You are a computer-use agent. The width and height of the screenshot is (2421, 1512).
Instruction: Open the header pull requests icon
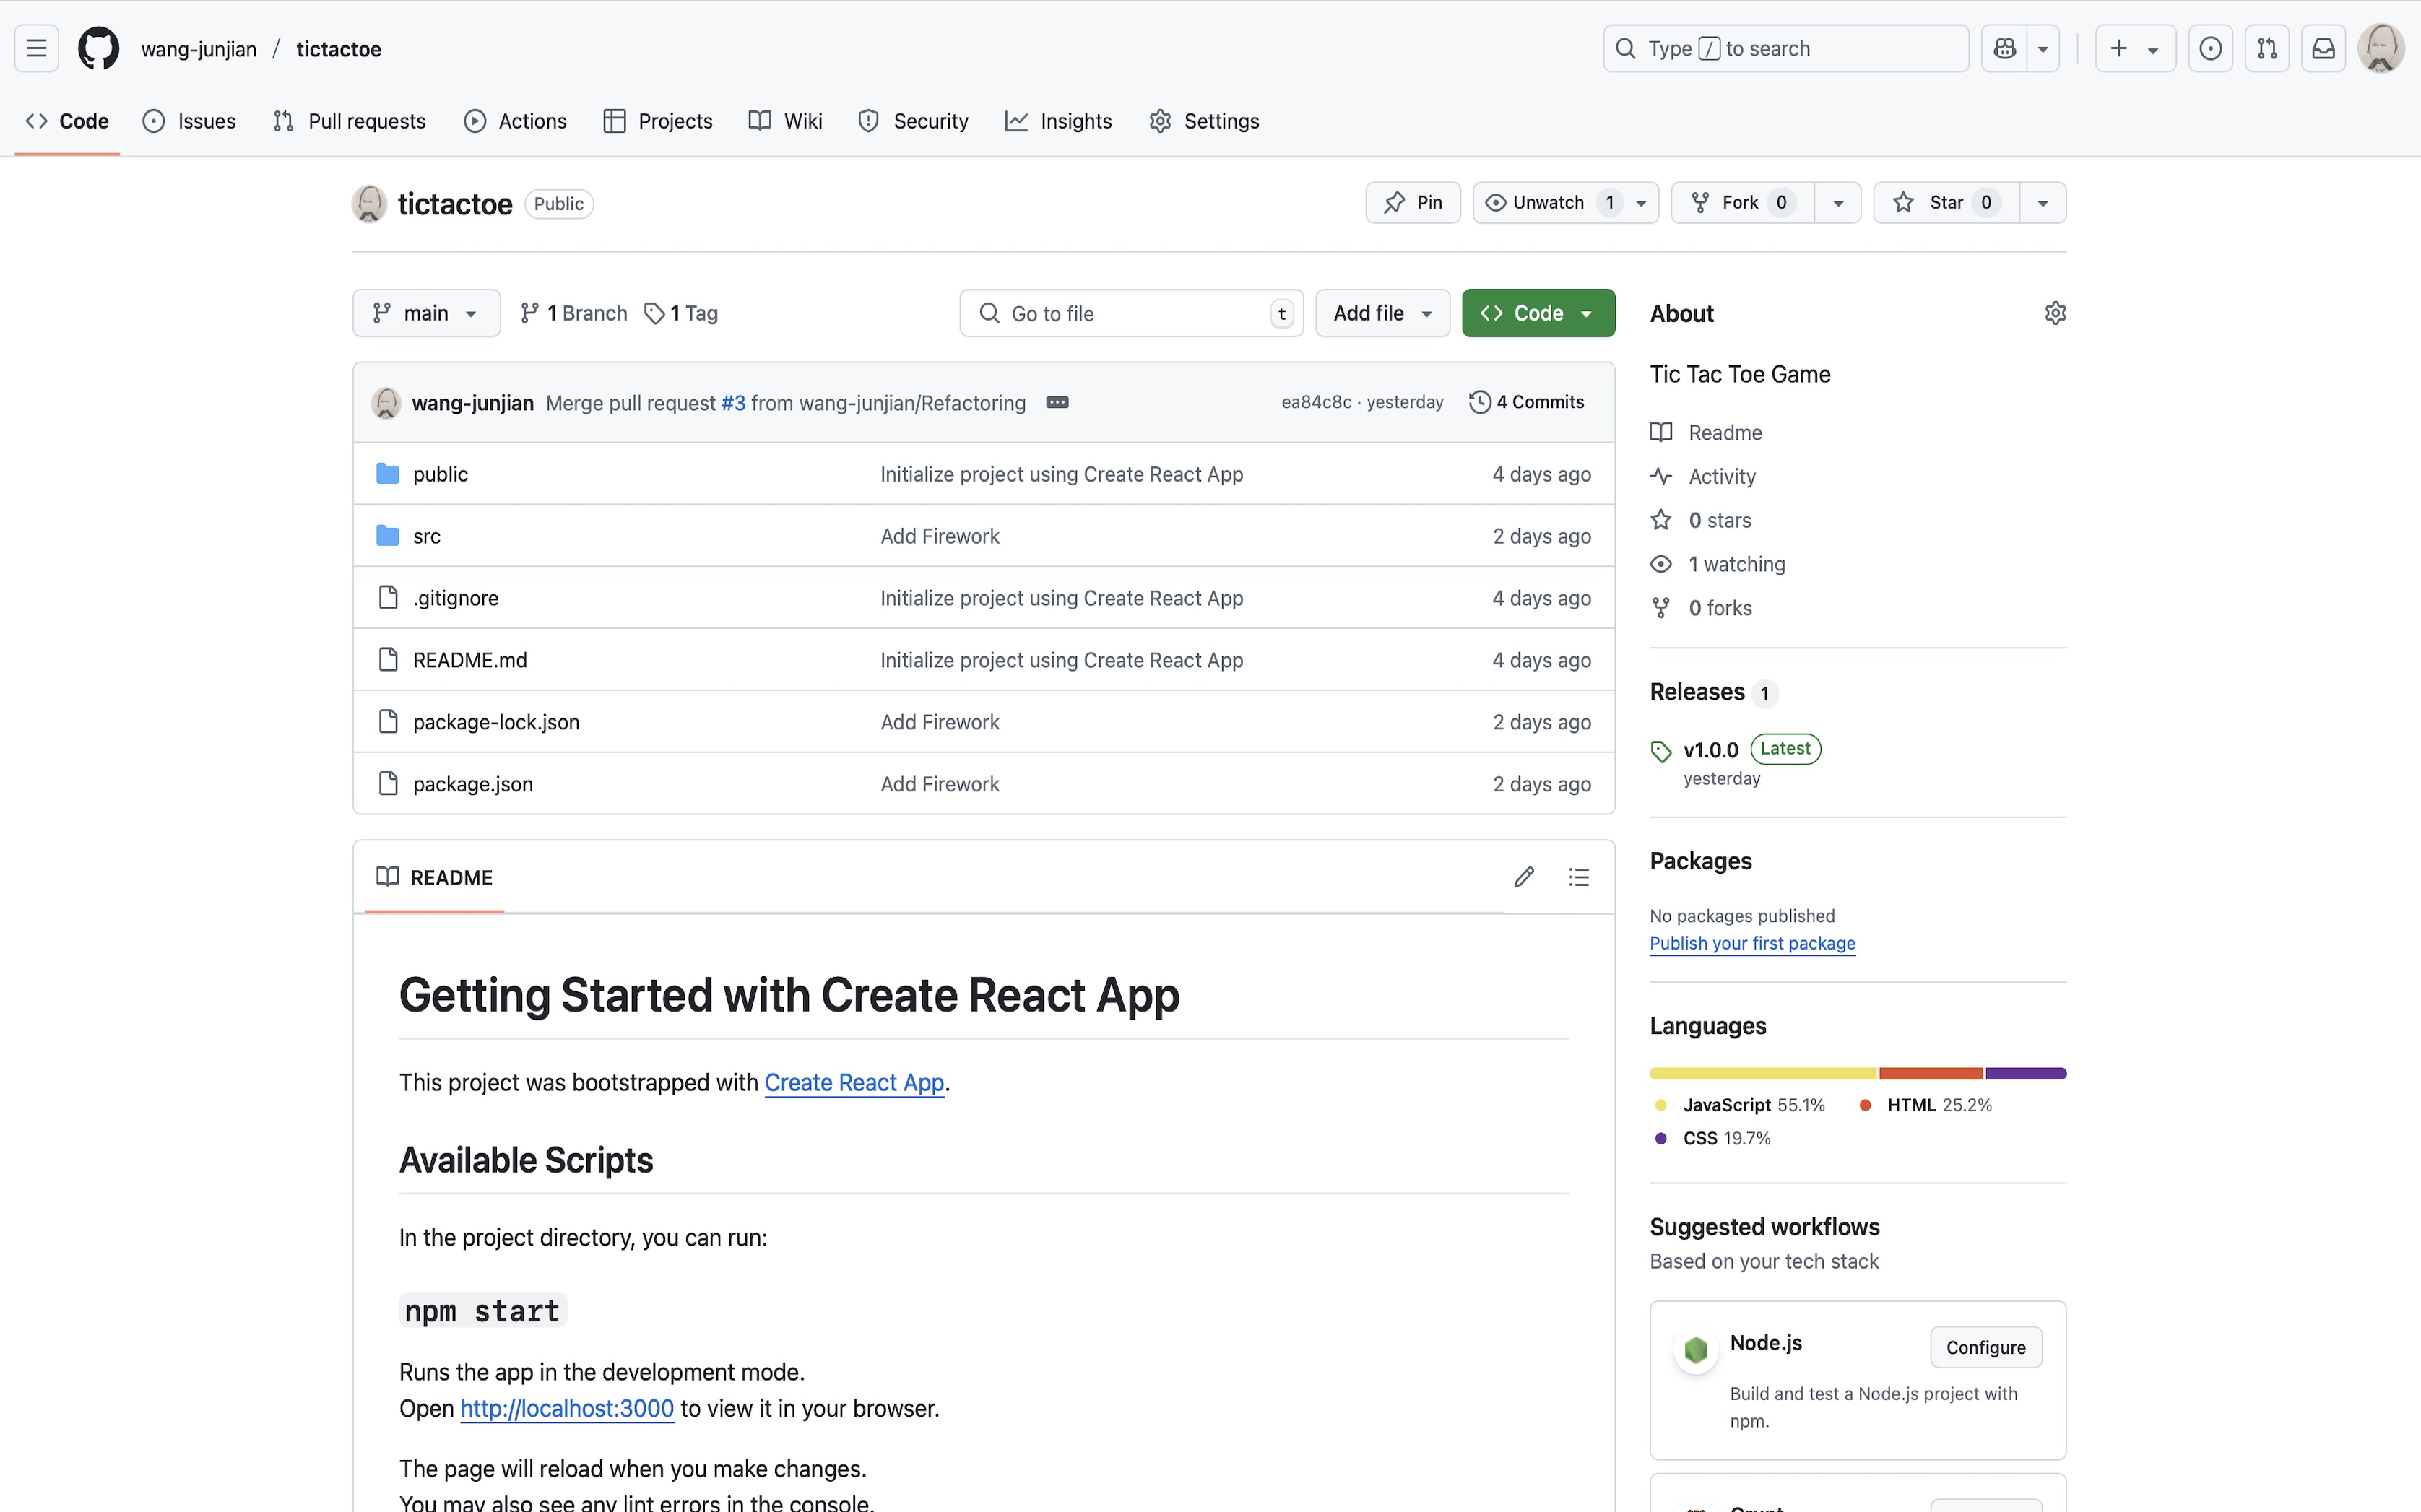point(2266,48)
